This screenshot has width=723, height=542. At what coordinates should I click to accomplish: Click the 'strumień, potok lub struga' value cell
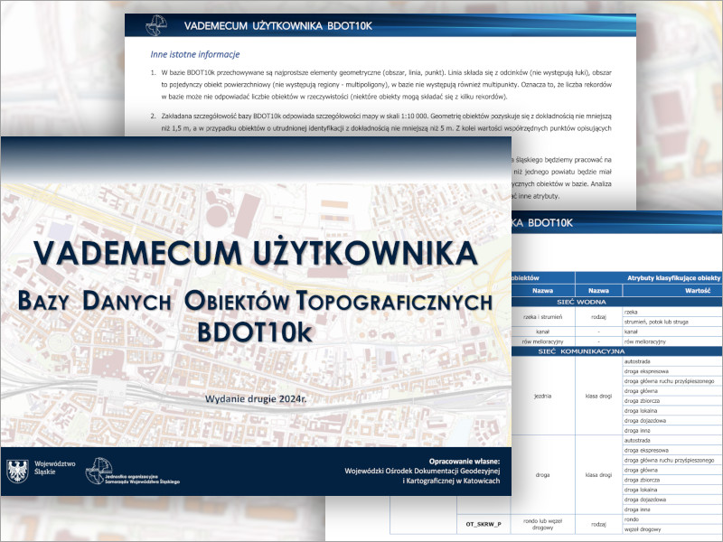(x=671, y=322)
